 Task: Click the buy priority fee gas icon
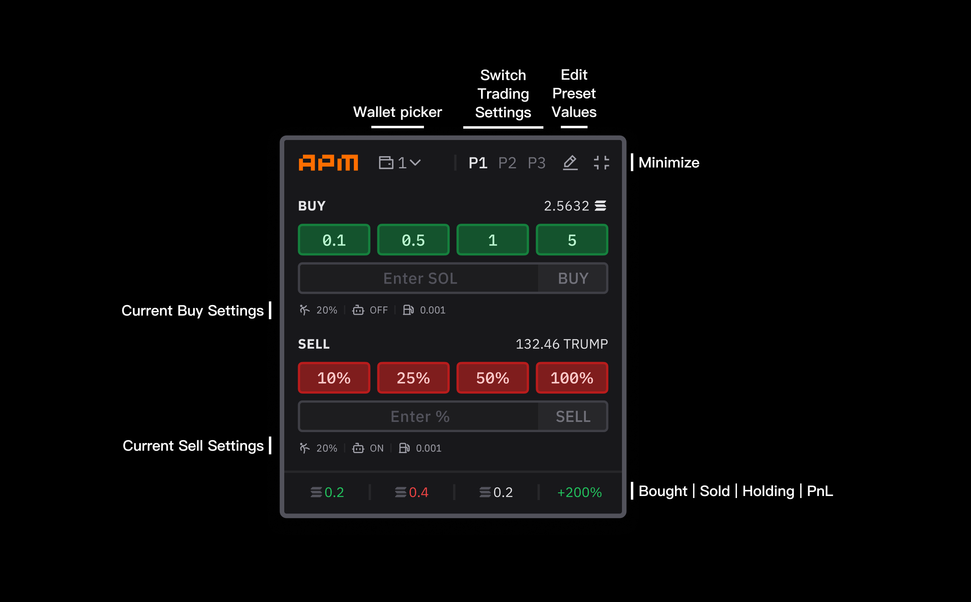point(408,310)
